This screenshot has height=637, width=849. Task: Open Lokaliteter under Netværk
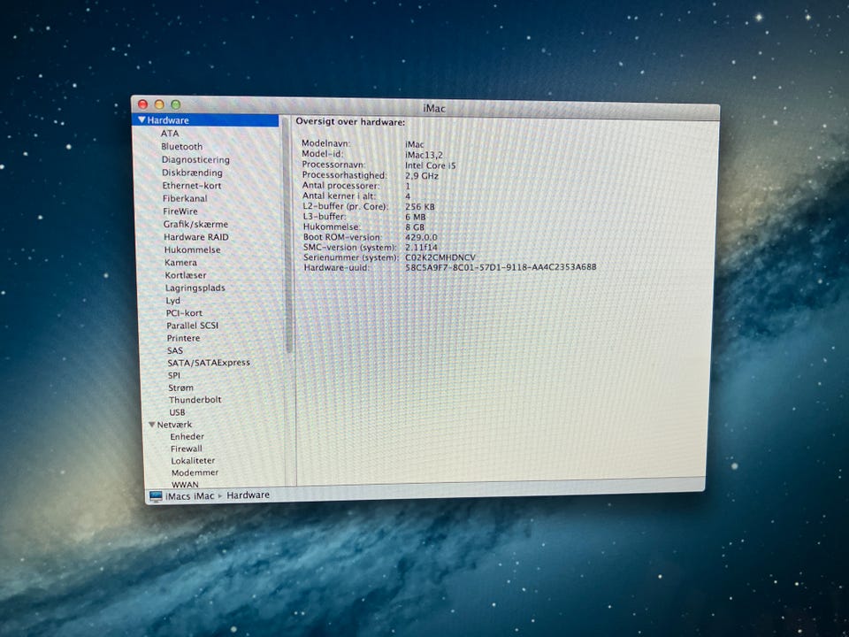tap(193, 460)
